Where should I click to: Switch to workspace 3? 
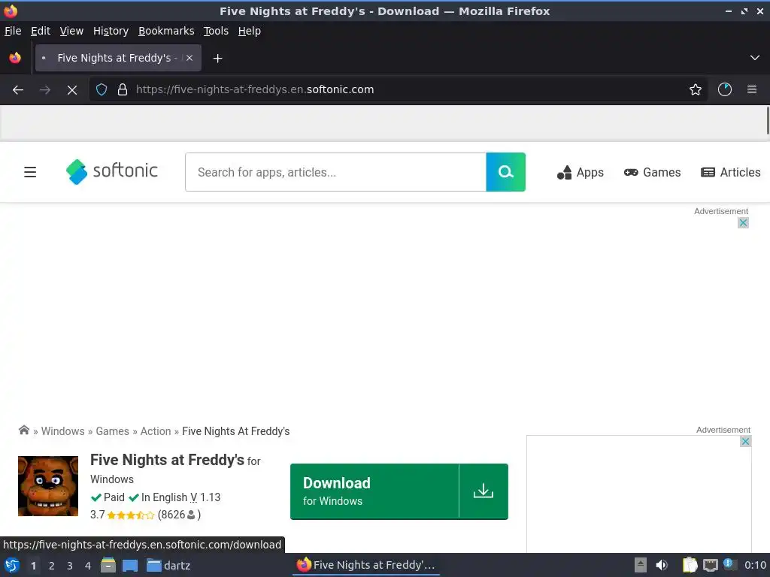coord(70,566)
